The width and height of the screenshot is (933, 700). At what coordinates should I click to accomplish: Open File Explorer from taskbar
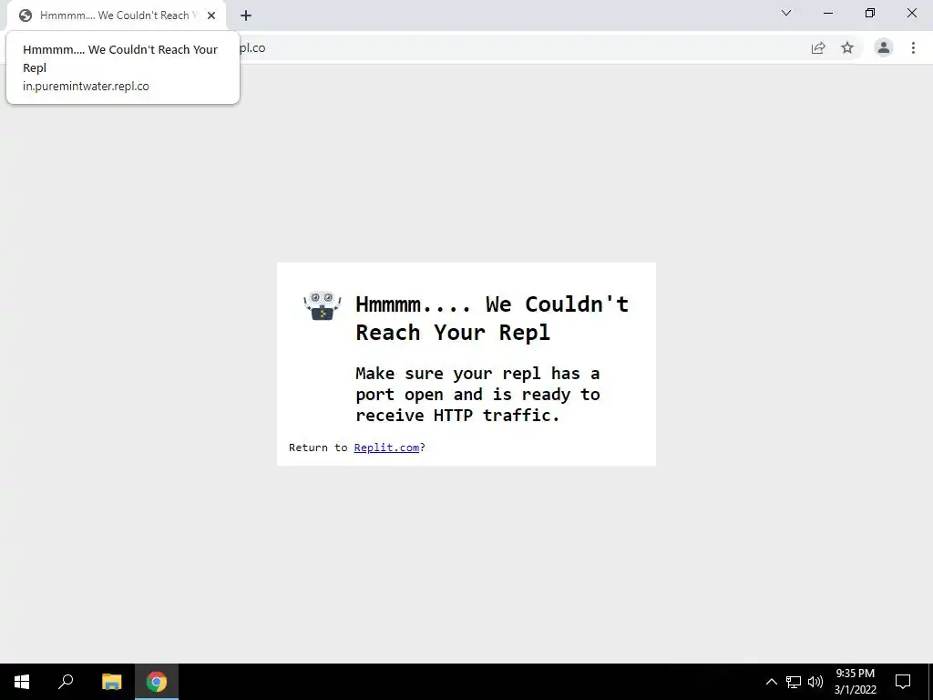pyautogui.click(x=111, y=682)
